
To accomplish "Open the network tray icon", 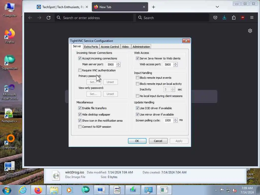I will 228,190.
